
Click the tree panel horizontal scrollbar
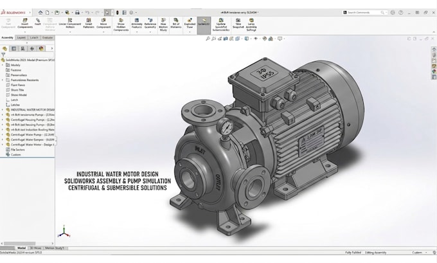(x=19, y=244)
